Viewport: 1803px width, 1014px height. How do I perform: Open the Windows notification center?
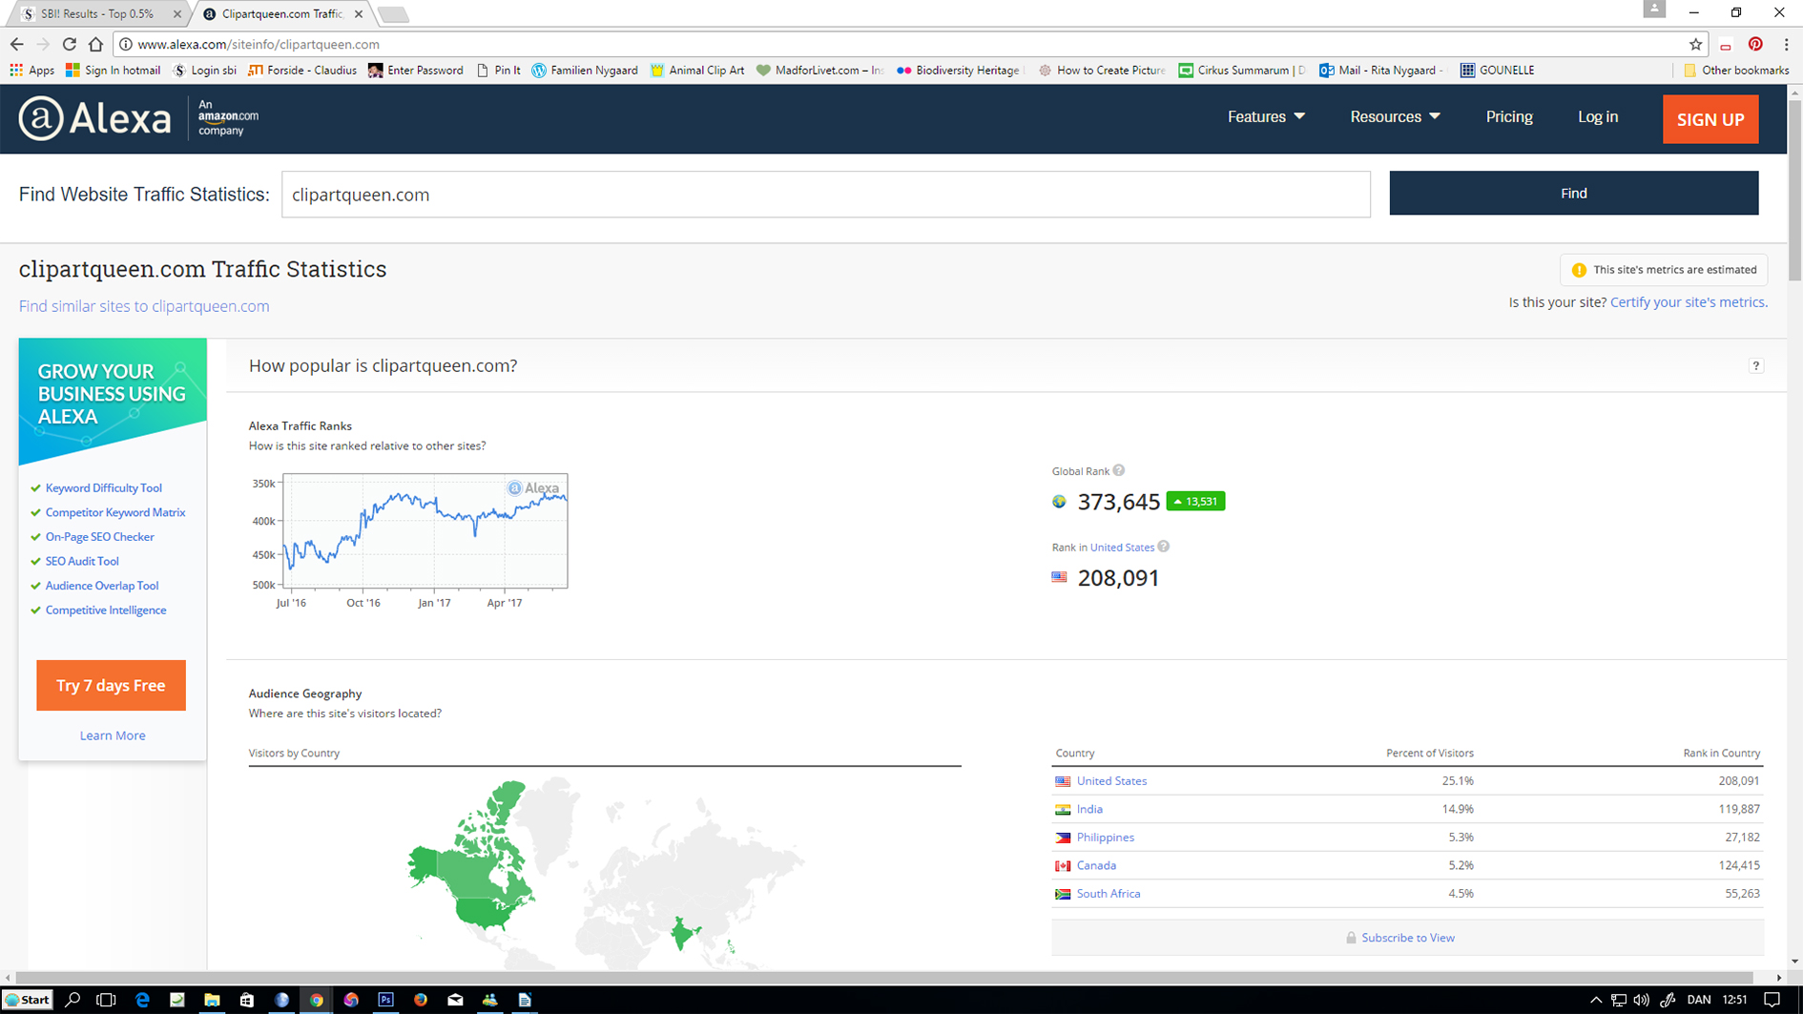click(x=1772, y=1000)
